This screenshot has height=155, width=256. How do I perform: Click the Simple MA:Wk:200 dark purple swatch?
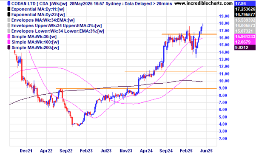[x=9, y=48]
